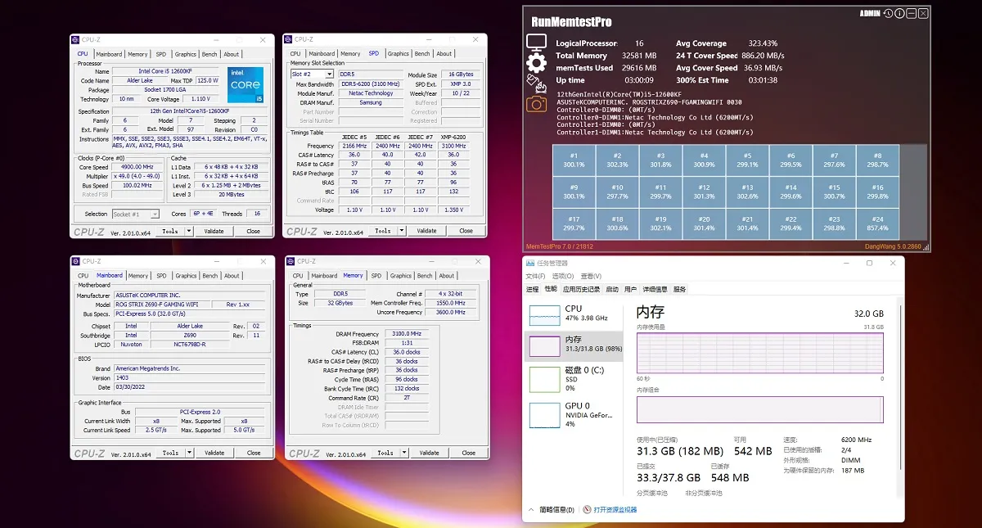Click the monitor icon in RunMemtestPro
This screenshot has height=528, width=982.
pos(536,43)
